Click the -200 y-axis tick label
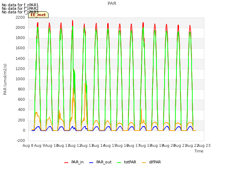The width and height of the screenshot is (225, 169). click(x=21, y=141)
